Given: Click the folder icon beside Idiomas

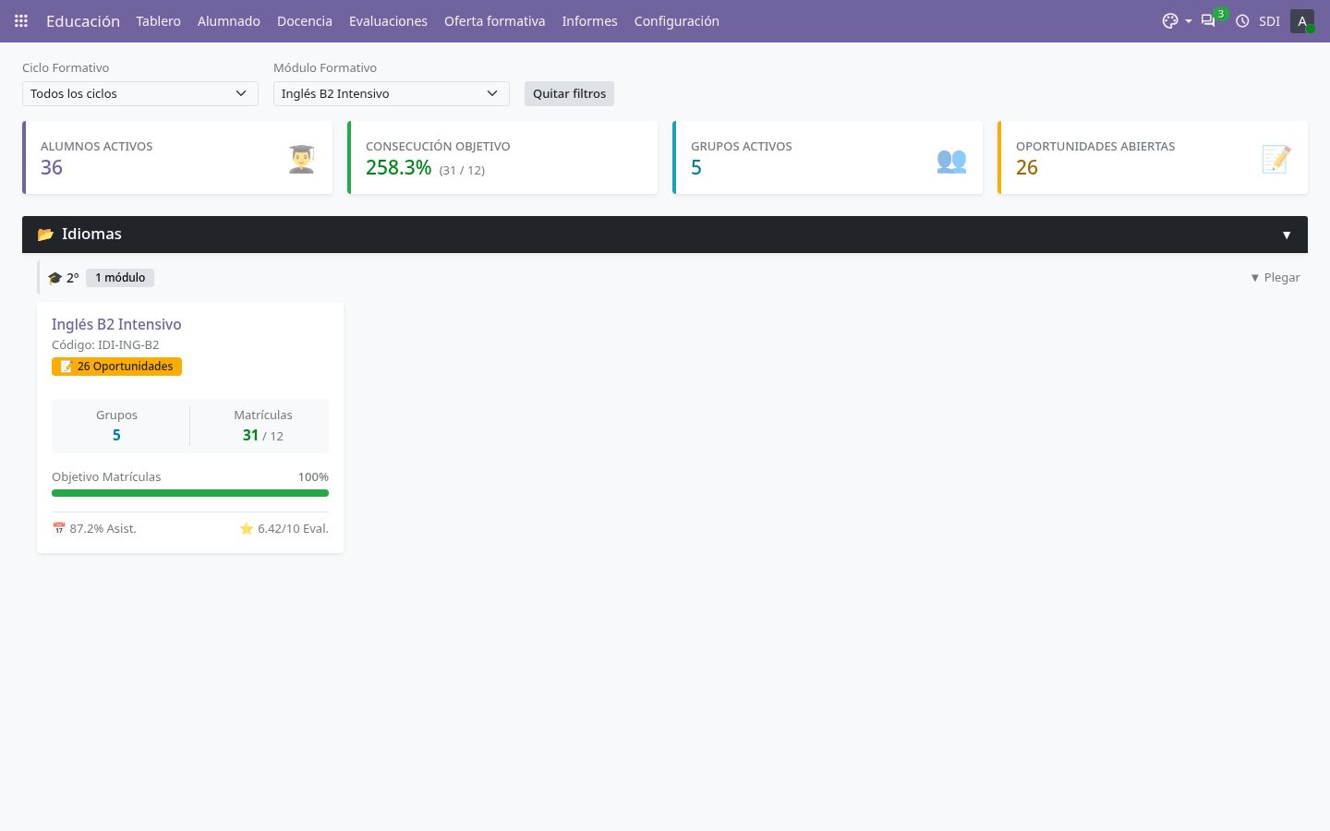Looking at the screenshot, I should coord(45,235).
